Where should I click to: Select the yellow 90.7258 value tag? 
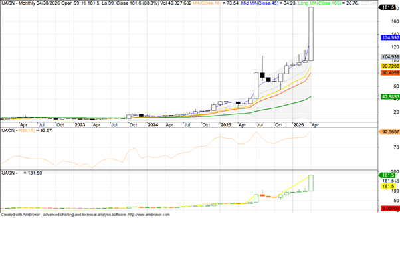point(390,66)
